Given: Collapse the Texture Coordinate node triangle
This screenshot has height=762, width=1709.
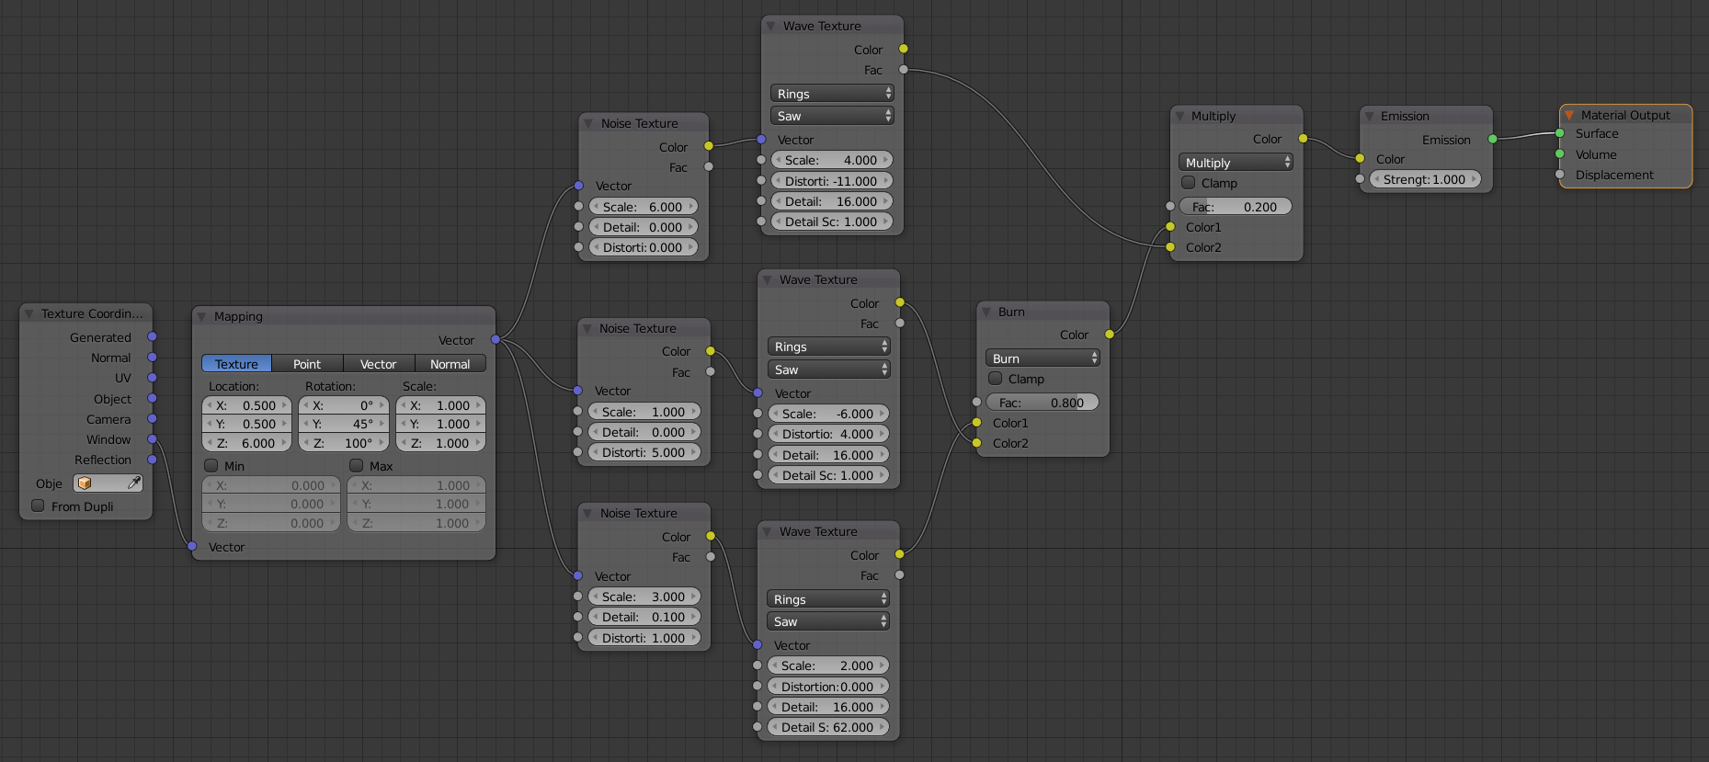Looking at the screenshot, I should point(29,314).
